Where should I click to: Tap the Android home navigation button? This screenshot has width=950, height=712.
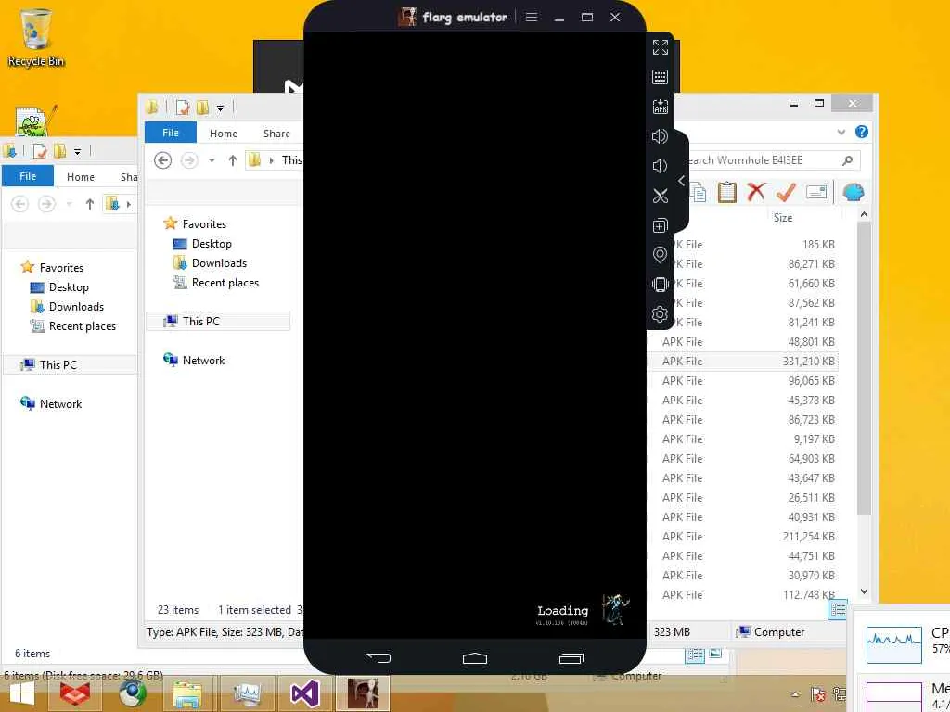474,658
